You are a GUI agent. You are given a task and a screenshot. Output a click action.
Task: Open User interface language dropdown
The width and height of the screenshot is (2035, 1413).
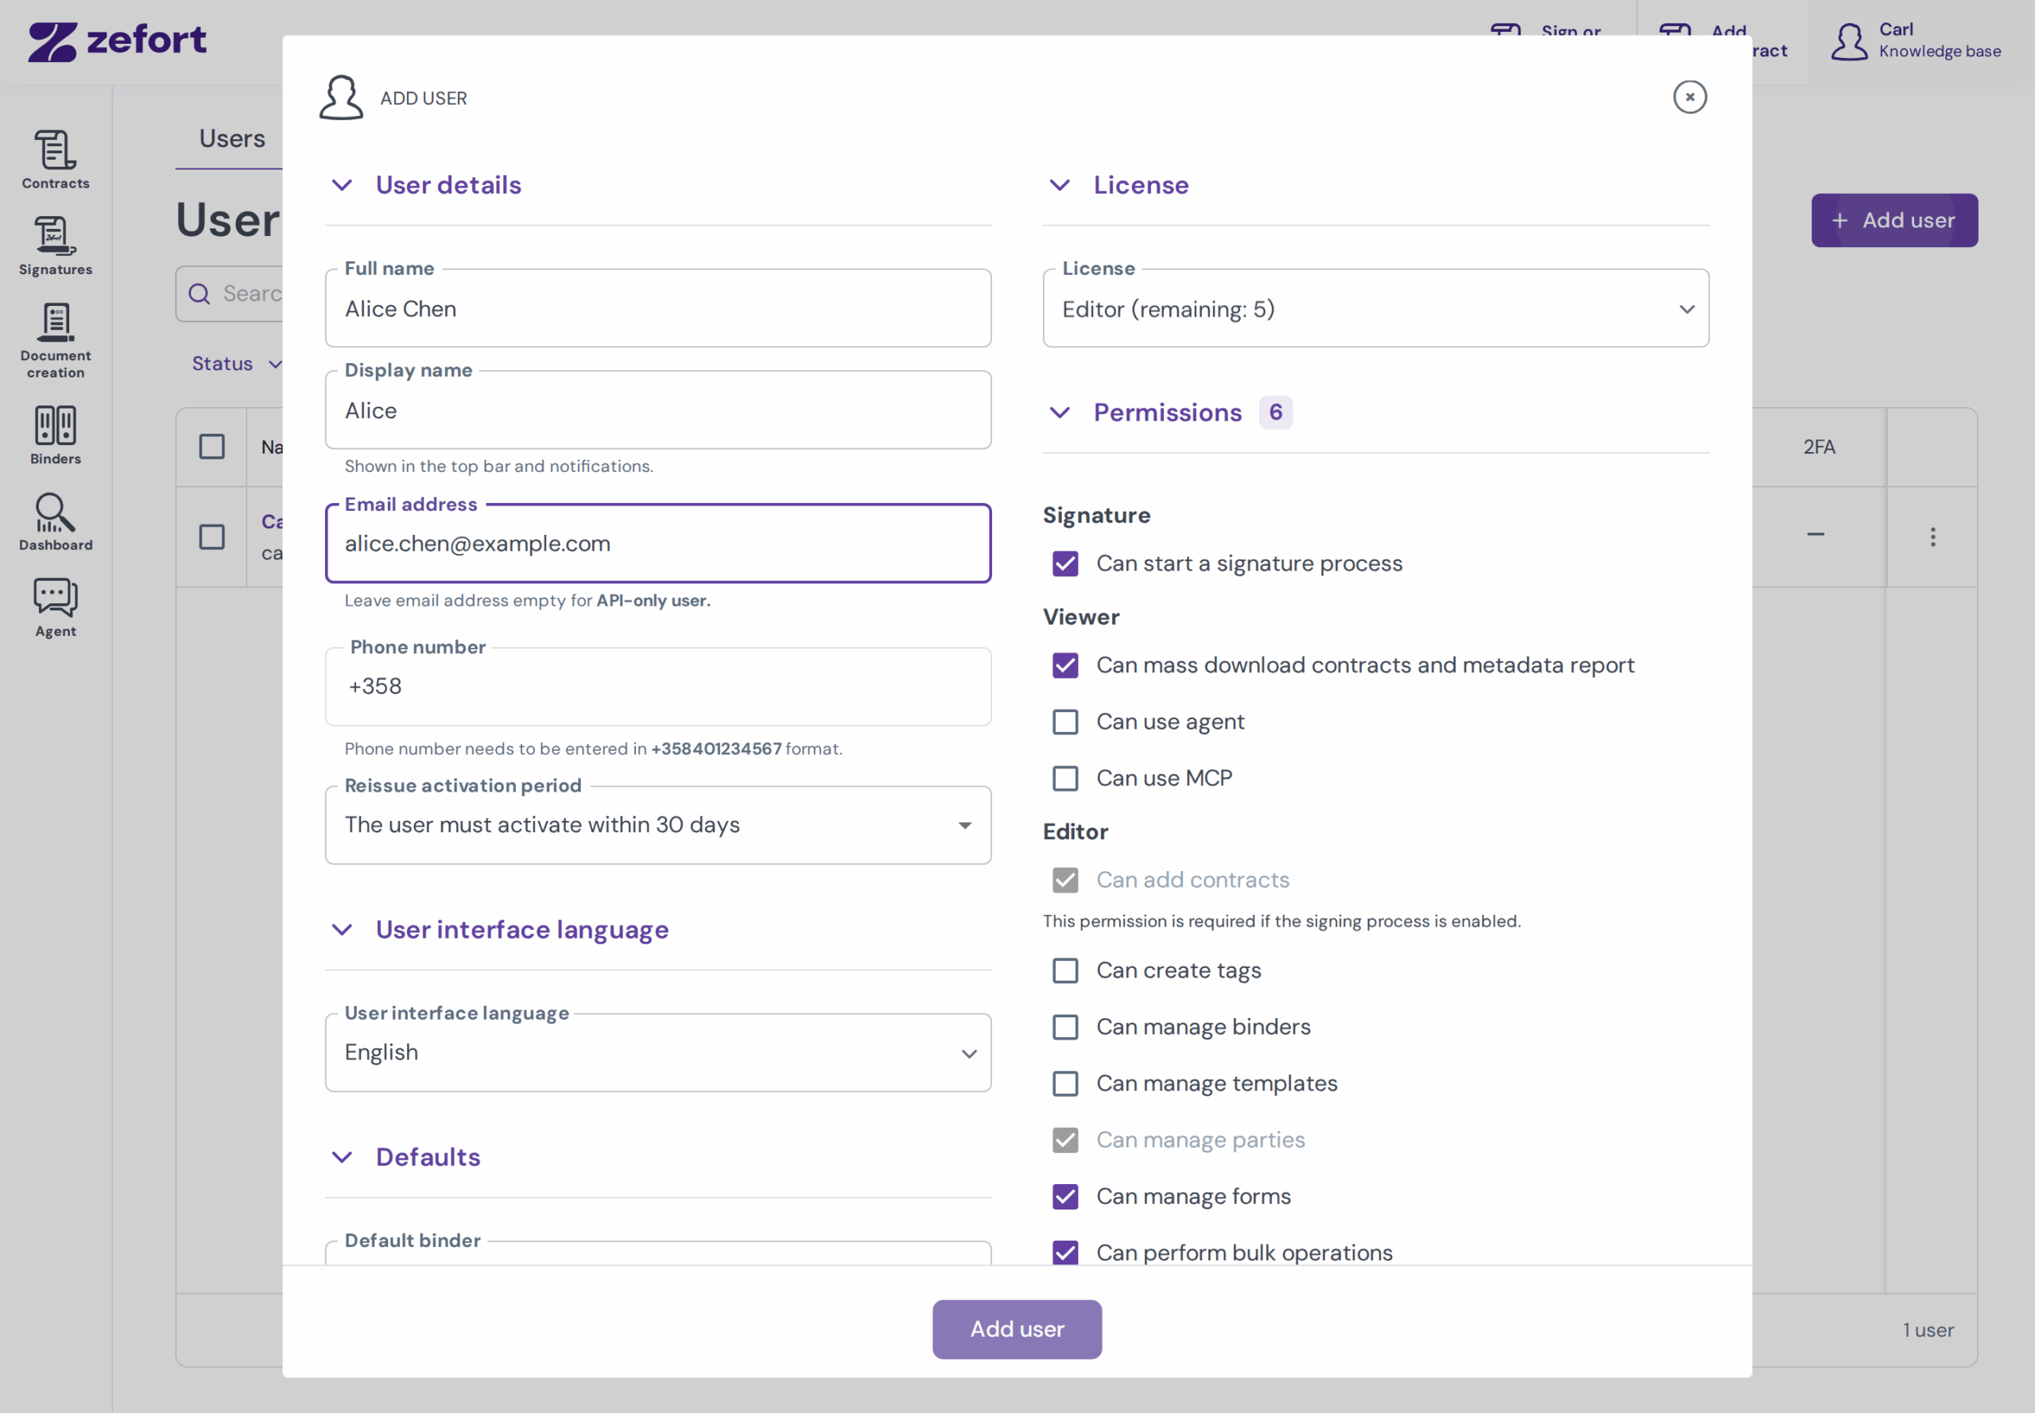click(658, 1053)
